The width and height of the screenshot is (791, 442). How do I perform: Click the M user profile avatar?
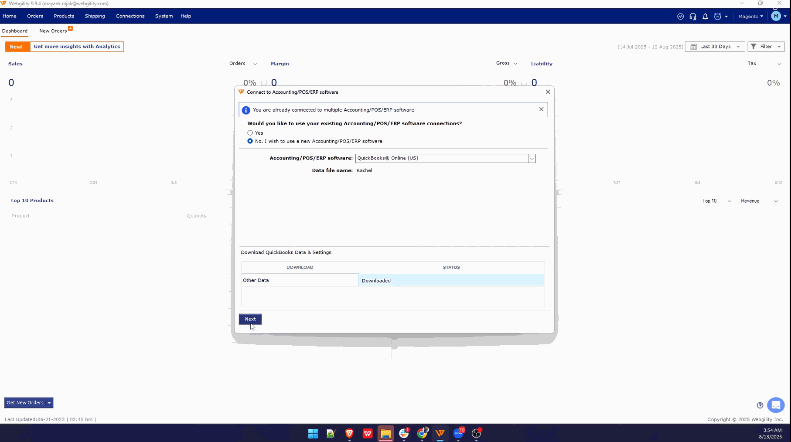(x=776, y=16)
